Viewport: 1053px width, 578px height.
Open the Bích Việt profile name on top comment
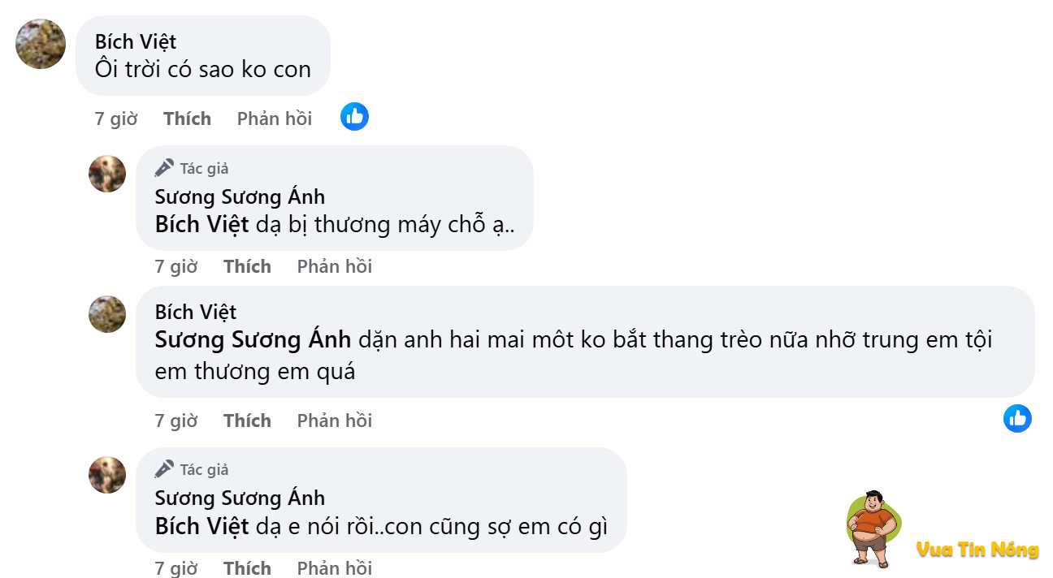point(136,41)
